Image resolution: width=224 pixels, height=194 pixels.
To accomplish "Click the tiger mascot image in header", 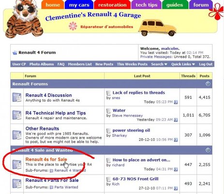I will pyautogui.click(x=24, y=18).
